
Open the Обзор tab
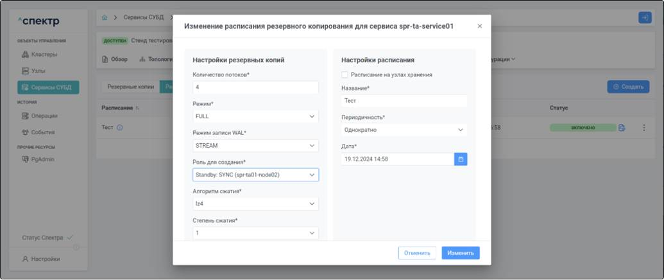[115, 59]
